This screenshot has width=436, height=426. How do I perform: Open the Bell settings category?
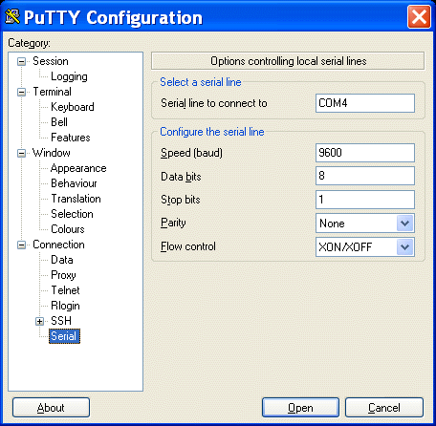tap(59, 122)
